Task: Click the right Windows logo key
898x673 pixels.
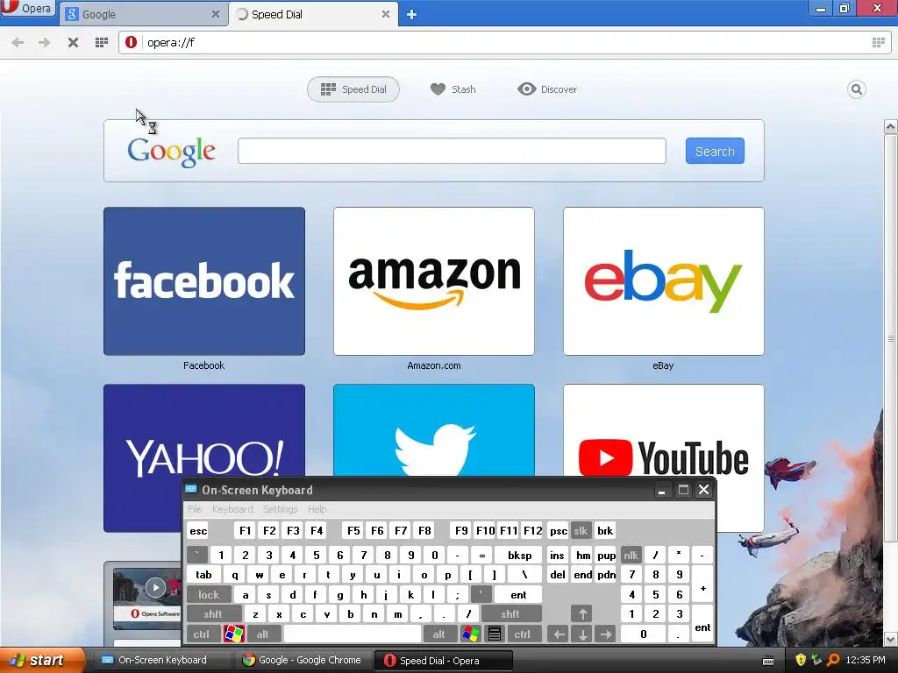Action: [x=470, y=634]
